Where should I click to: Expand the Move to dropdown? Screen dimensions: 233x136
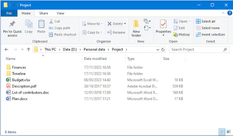(x=102, y=24)
